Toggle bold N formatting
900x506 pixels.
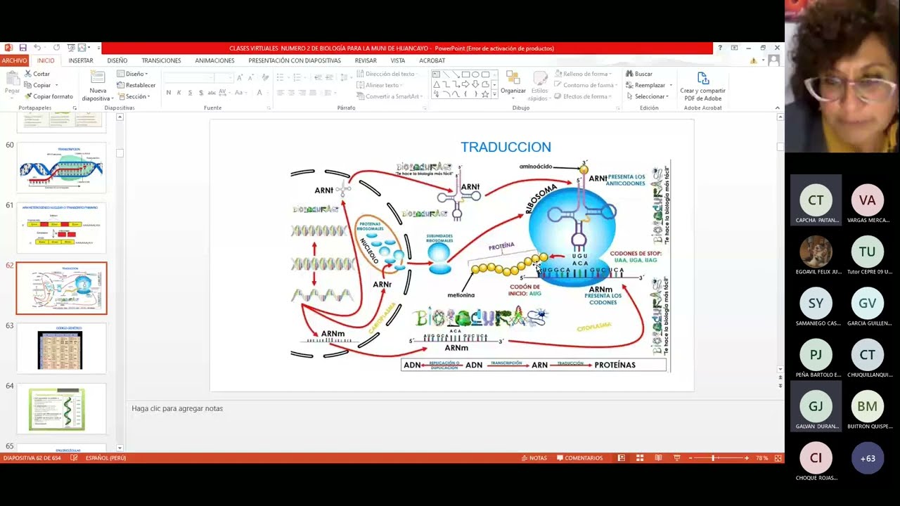[x=168, y=93]
